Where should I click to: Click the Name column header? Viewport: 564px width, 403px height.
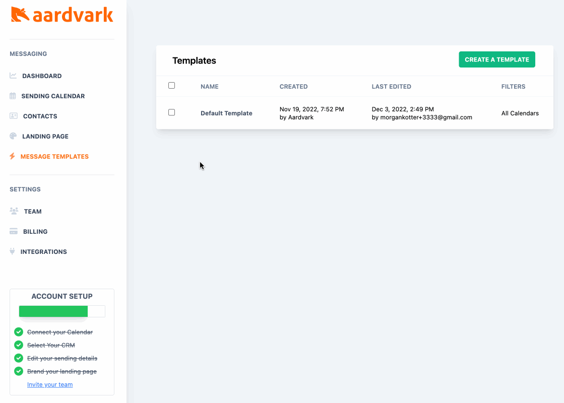point(209,87)
